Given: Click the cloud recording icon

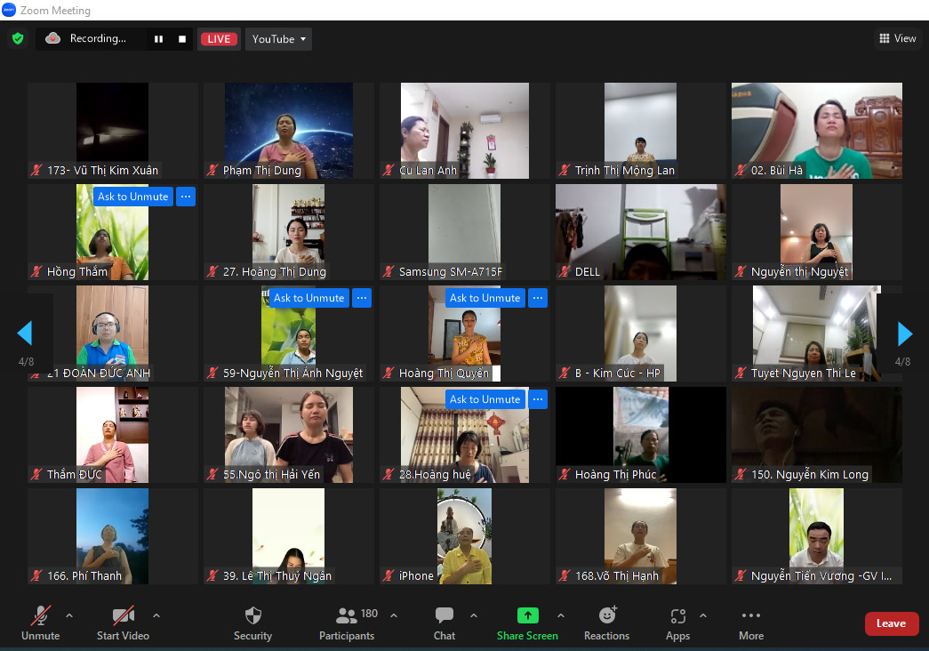Looking at the screenshot, I should click(52, 38).
